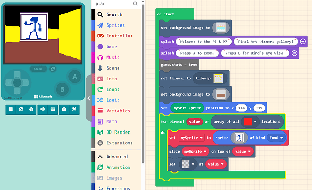Open the transparent tile dropdown
Viewport: 312px width, 190px height.
188,164
